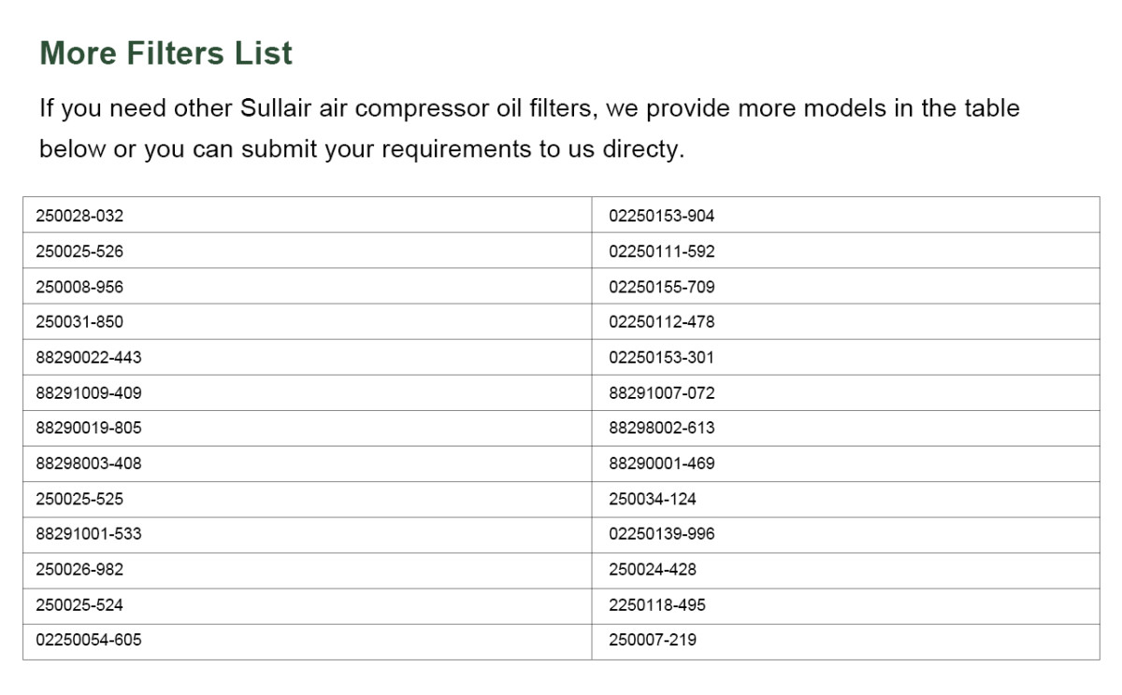
Task: Select table cell 250028-032
Action: coord(307,215)
